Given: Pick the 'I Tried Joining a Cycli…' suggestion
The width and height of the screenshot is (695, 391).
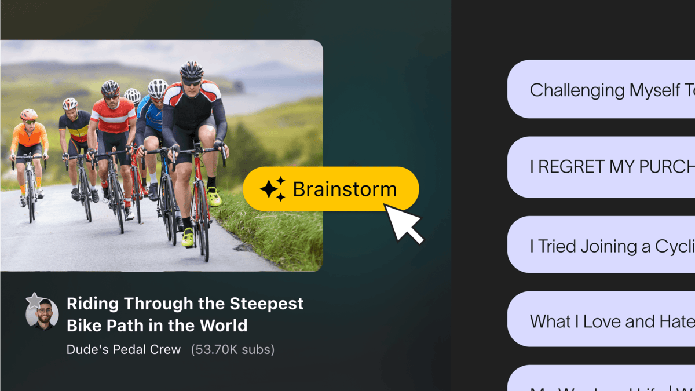Looking at the screenshot, I should point(601,246).
